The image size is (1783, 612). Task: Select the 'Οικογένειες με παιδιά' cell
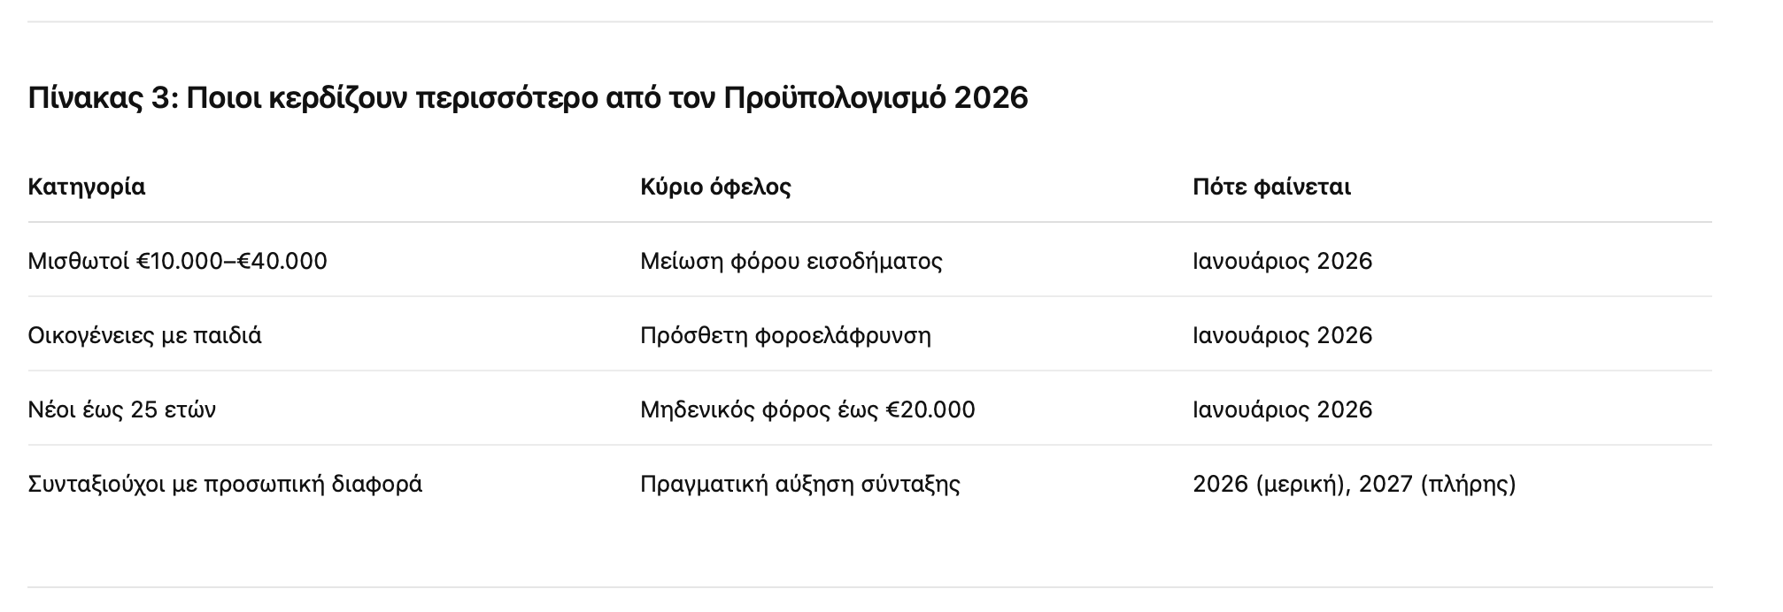[x=144, y=335]
